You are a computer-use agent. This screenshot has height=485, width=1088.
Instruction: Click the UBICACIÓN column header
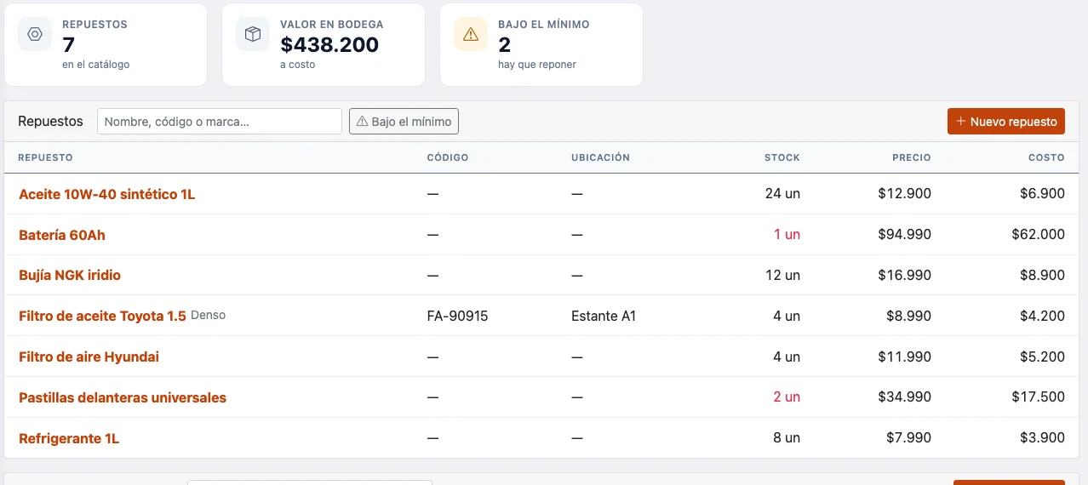tap(601, 157)
